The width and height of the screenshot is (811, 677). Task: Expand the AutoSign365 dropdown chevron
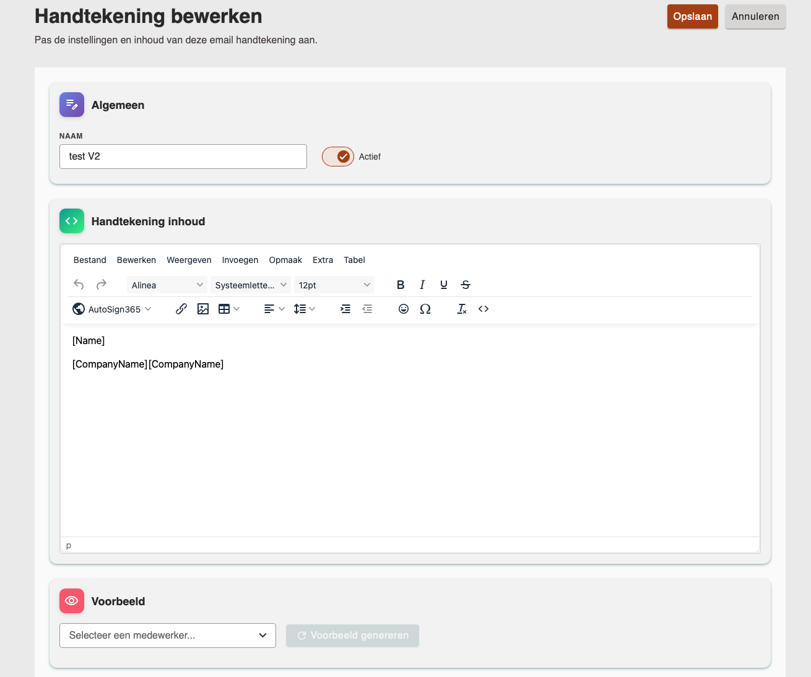[x=148, y=309]
